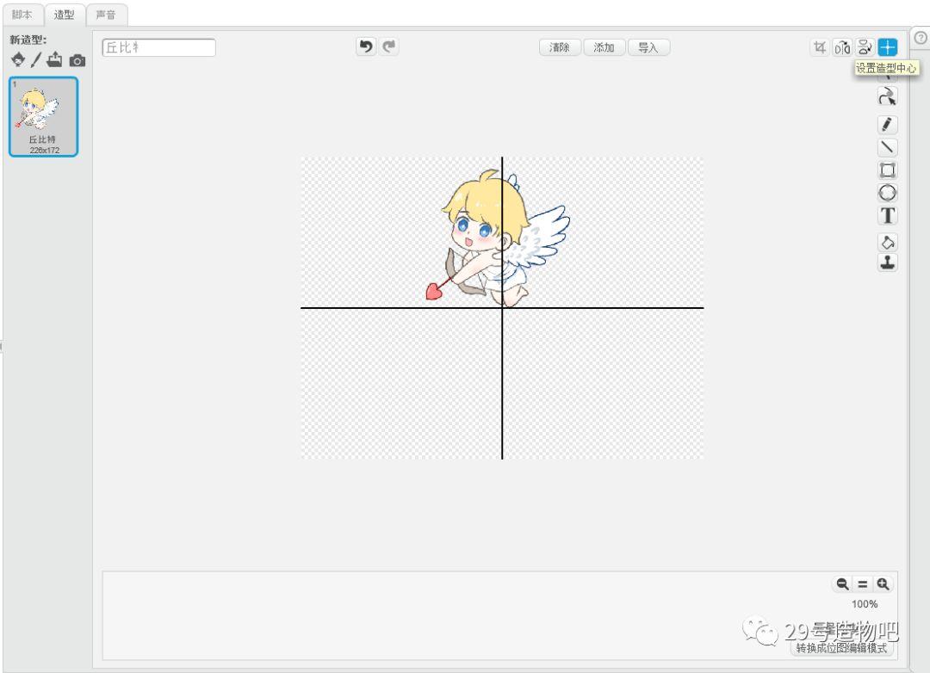This screenshot has height=673, width=930.
Task: Choose a new costume from the library
Action: tap(18, 60)
